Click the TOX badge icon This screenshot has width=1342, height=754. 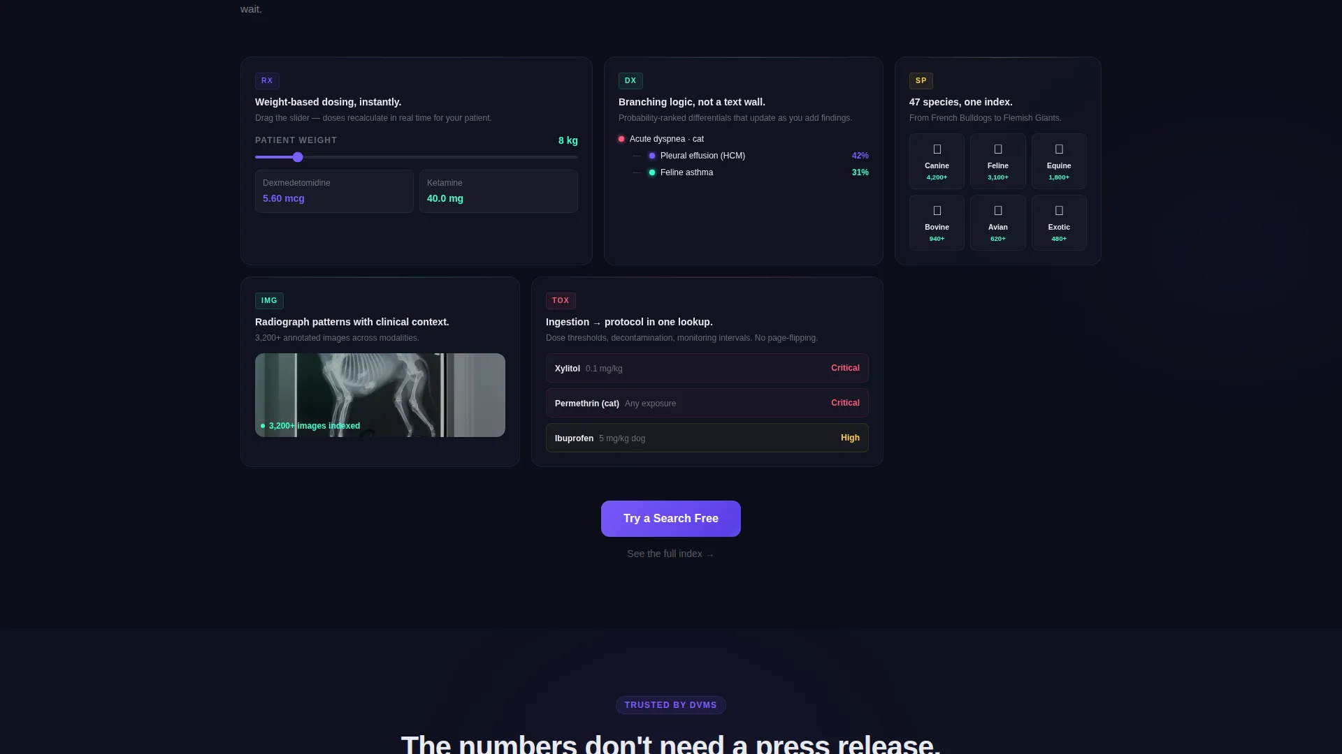561,301
